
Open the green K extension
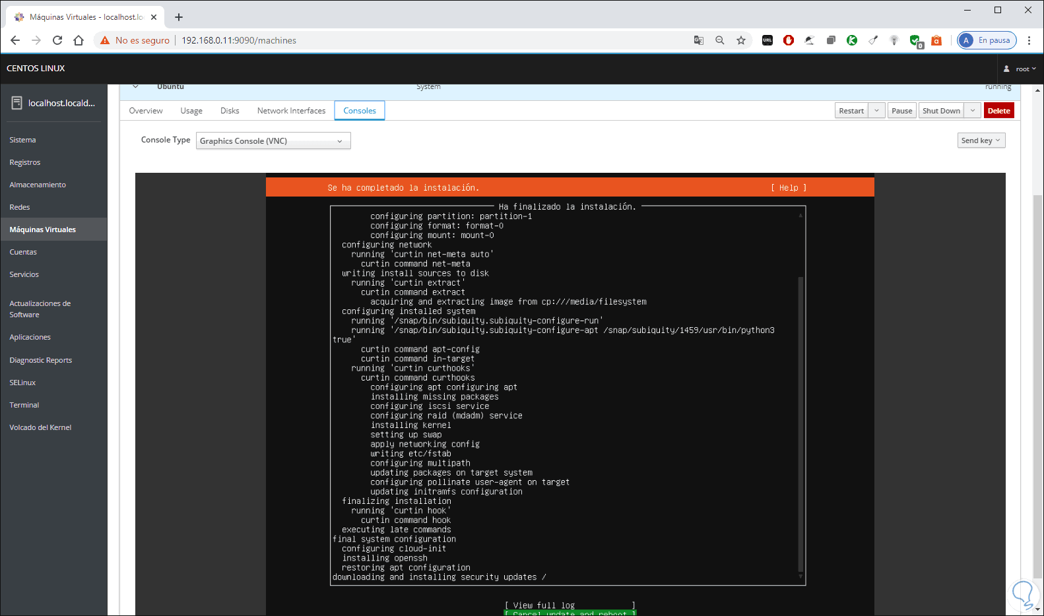tap(852, 40)
